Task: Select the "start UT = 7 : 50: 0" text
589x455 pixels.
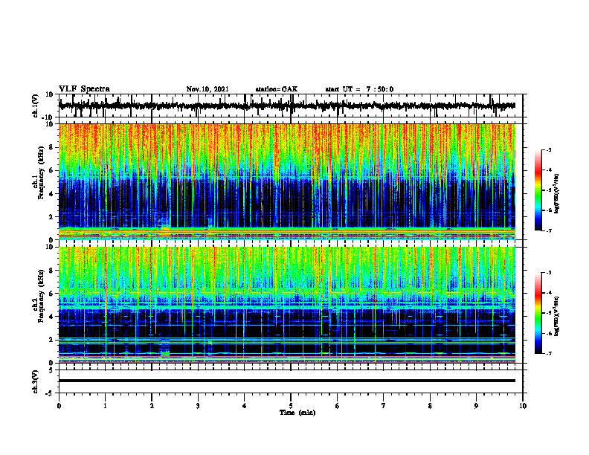Action: 359,89
